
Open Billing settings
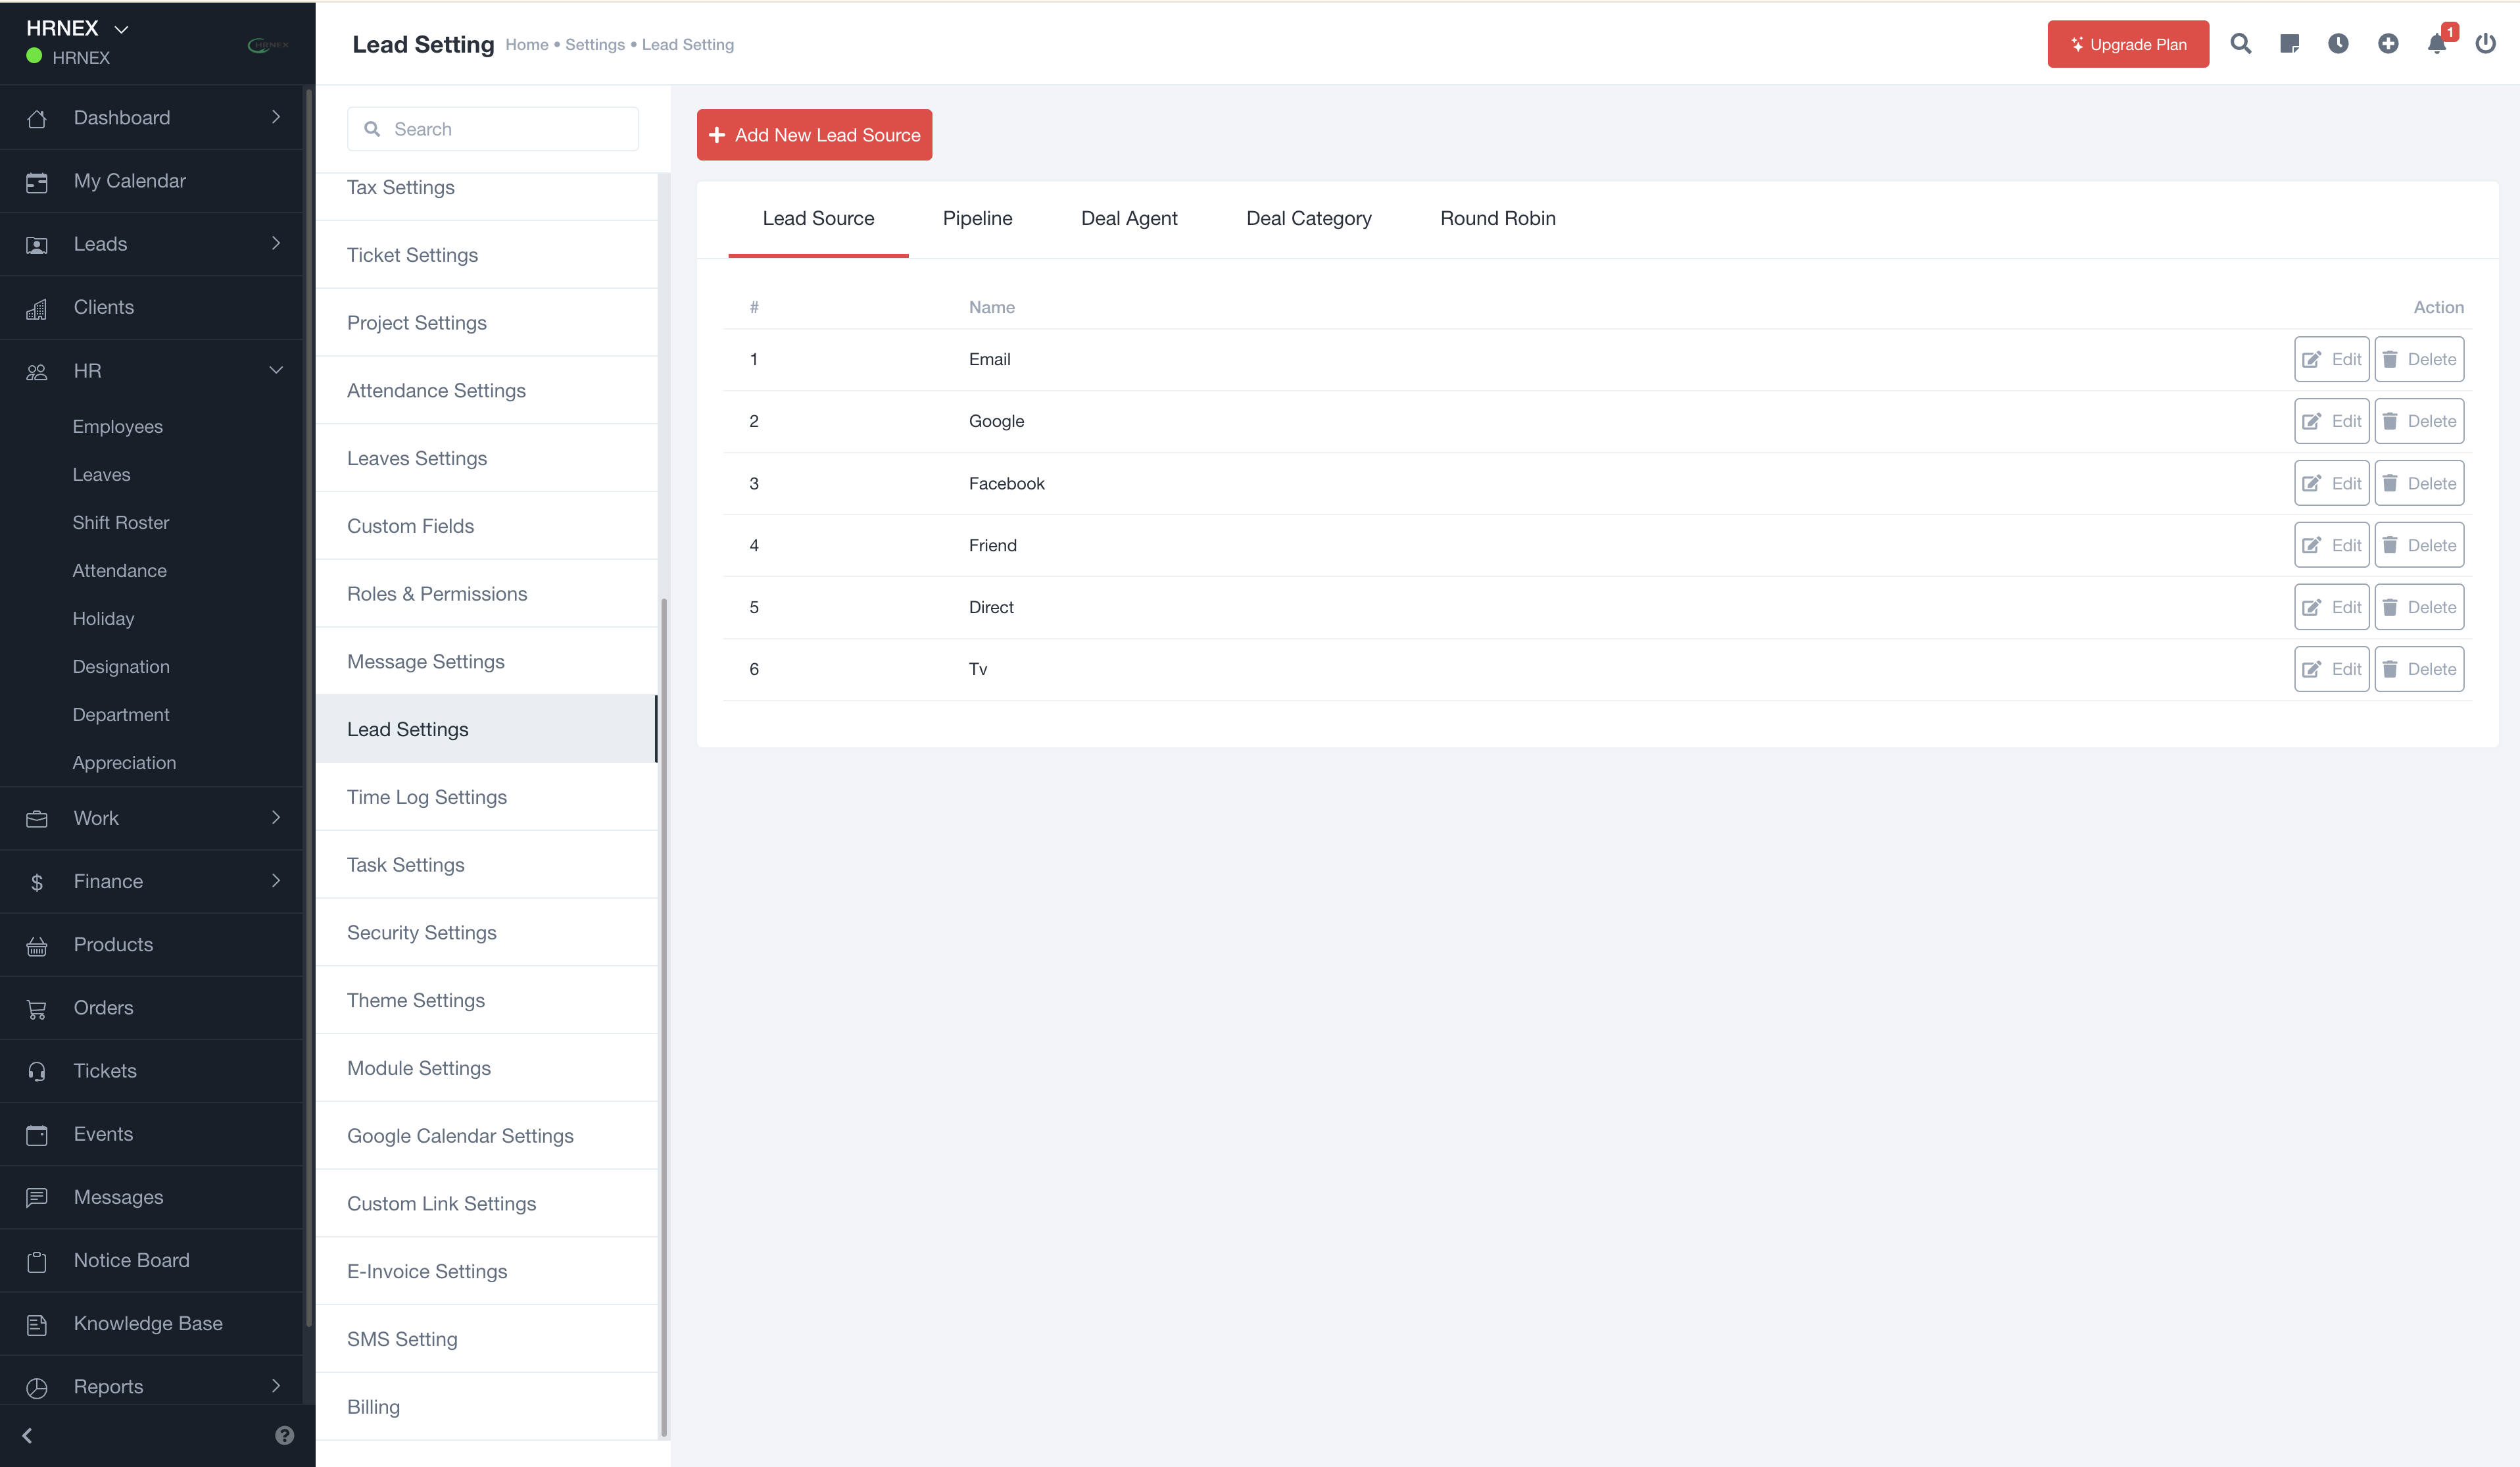(x=487, y=1407)
